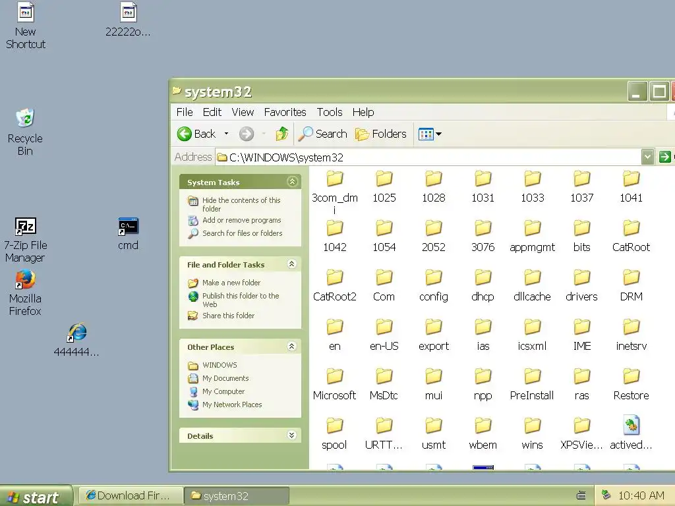Select the 7-Zip File Manager desktop shortcut
675x506 pixels.
coord(26,240)
